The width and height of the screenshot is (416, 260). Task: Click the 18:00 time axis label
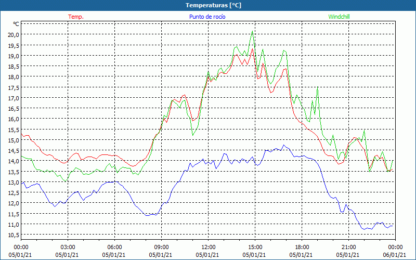[x=302, y=248]
